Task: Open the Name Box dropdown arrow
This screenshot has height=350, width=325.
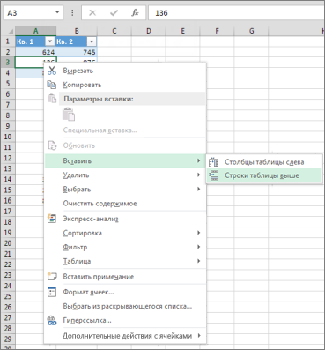Action: point(57,12)
